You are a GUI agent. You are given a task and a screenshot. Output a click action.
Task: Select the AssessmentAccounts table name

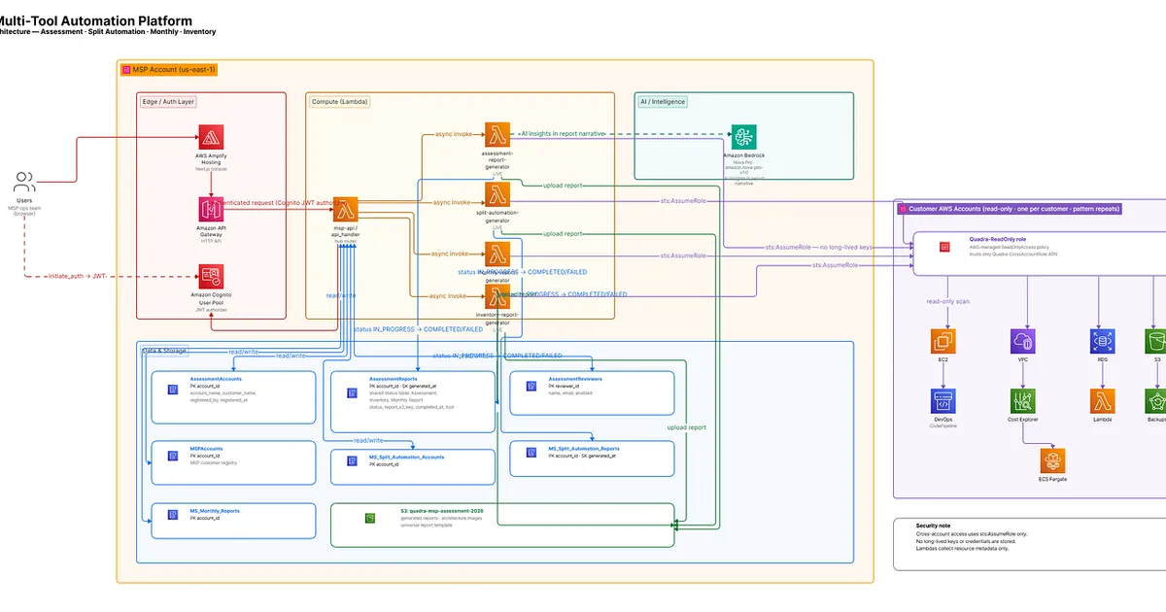pos(217,378)
